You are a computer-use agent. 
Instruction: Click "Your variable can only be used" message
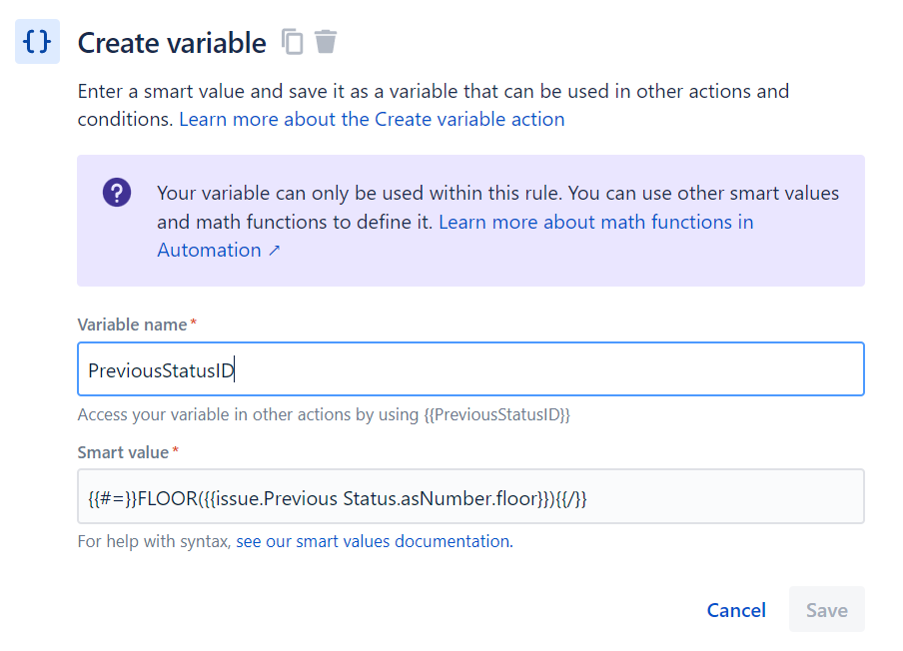click(x=300, y=193)
